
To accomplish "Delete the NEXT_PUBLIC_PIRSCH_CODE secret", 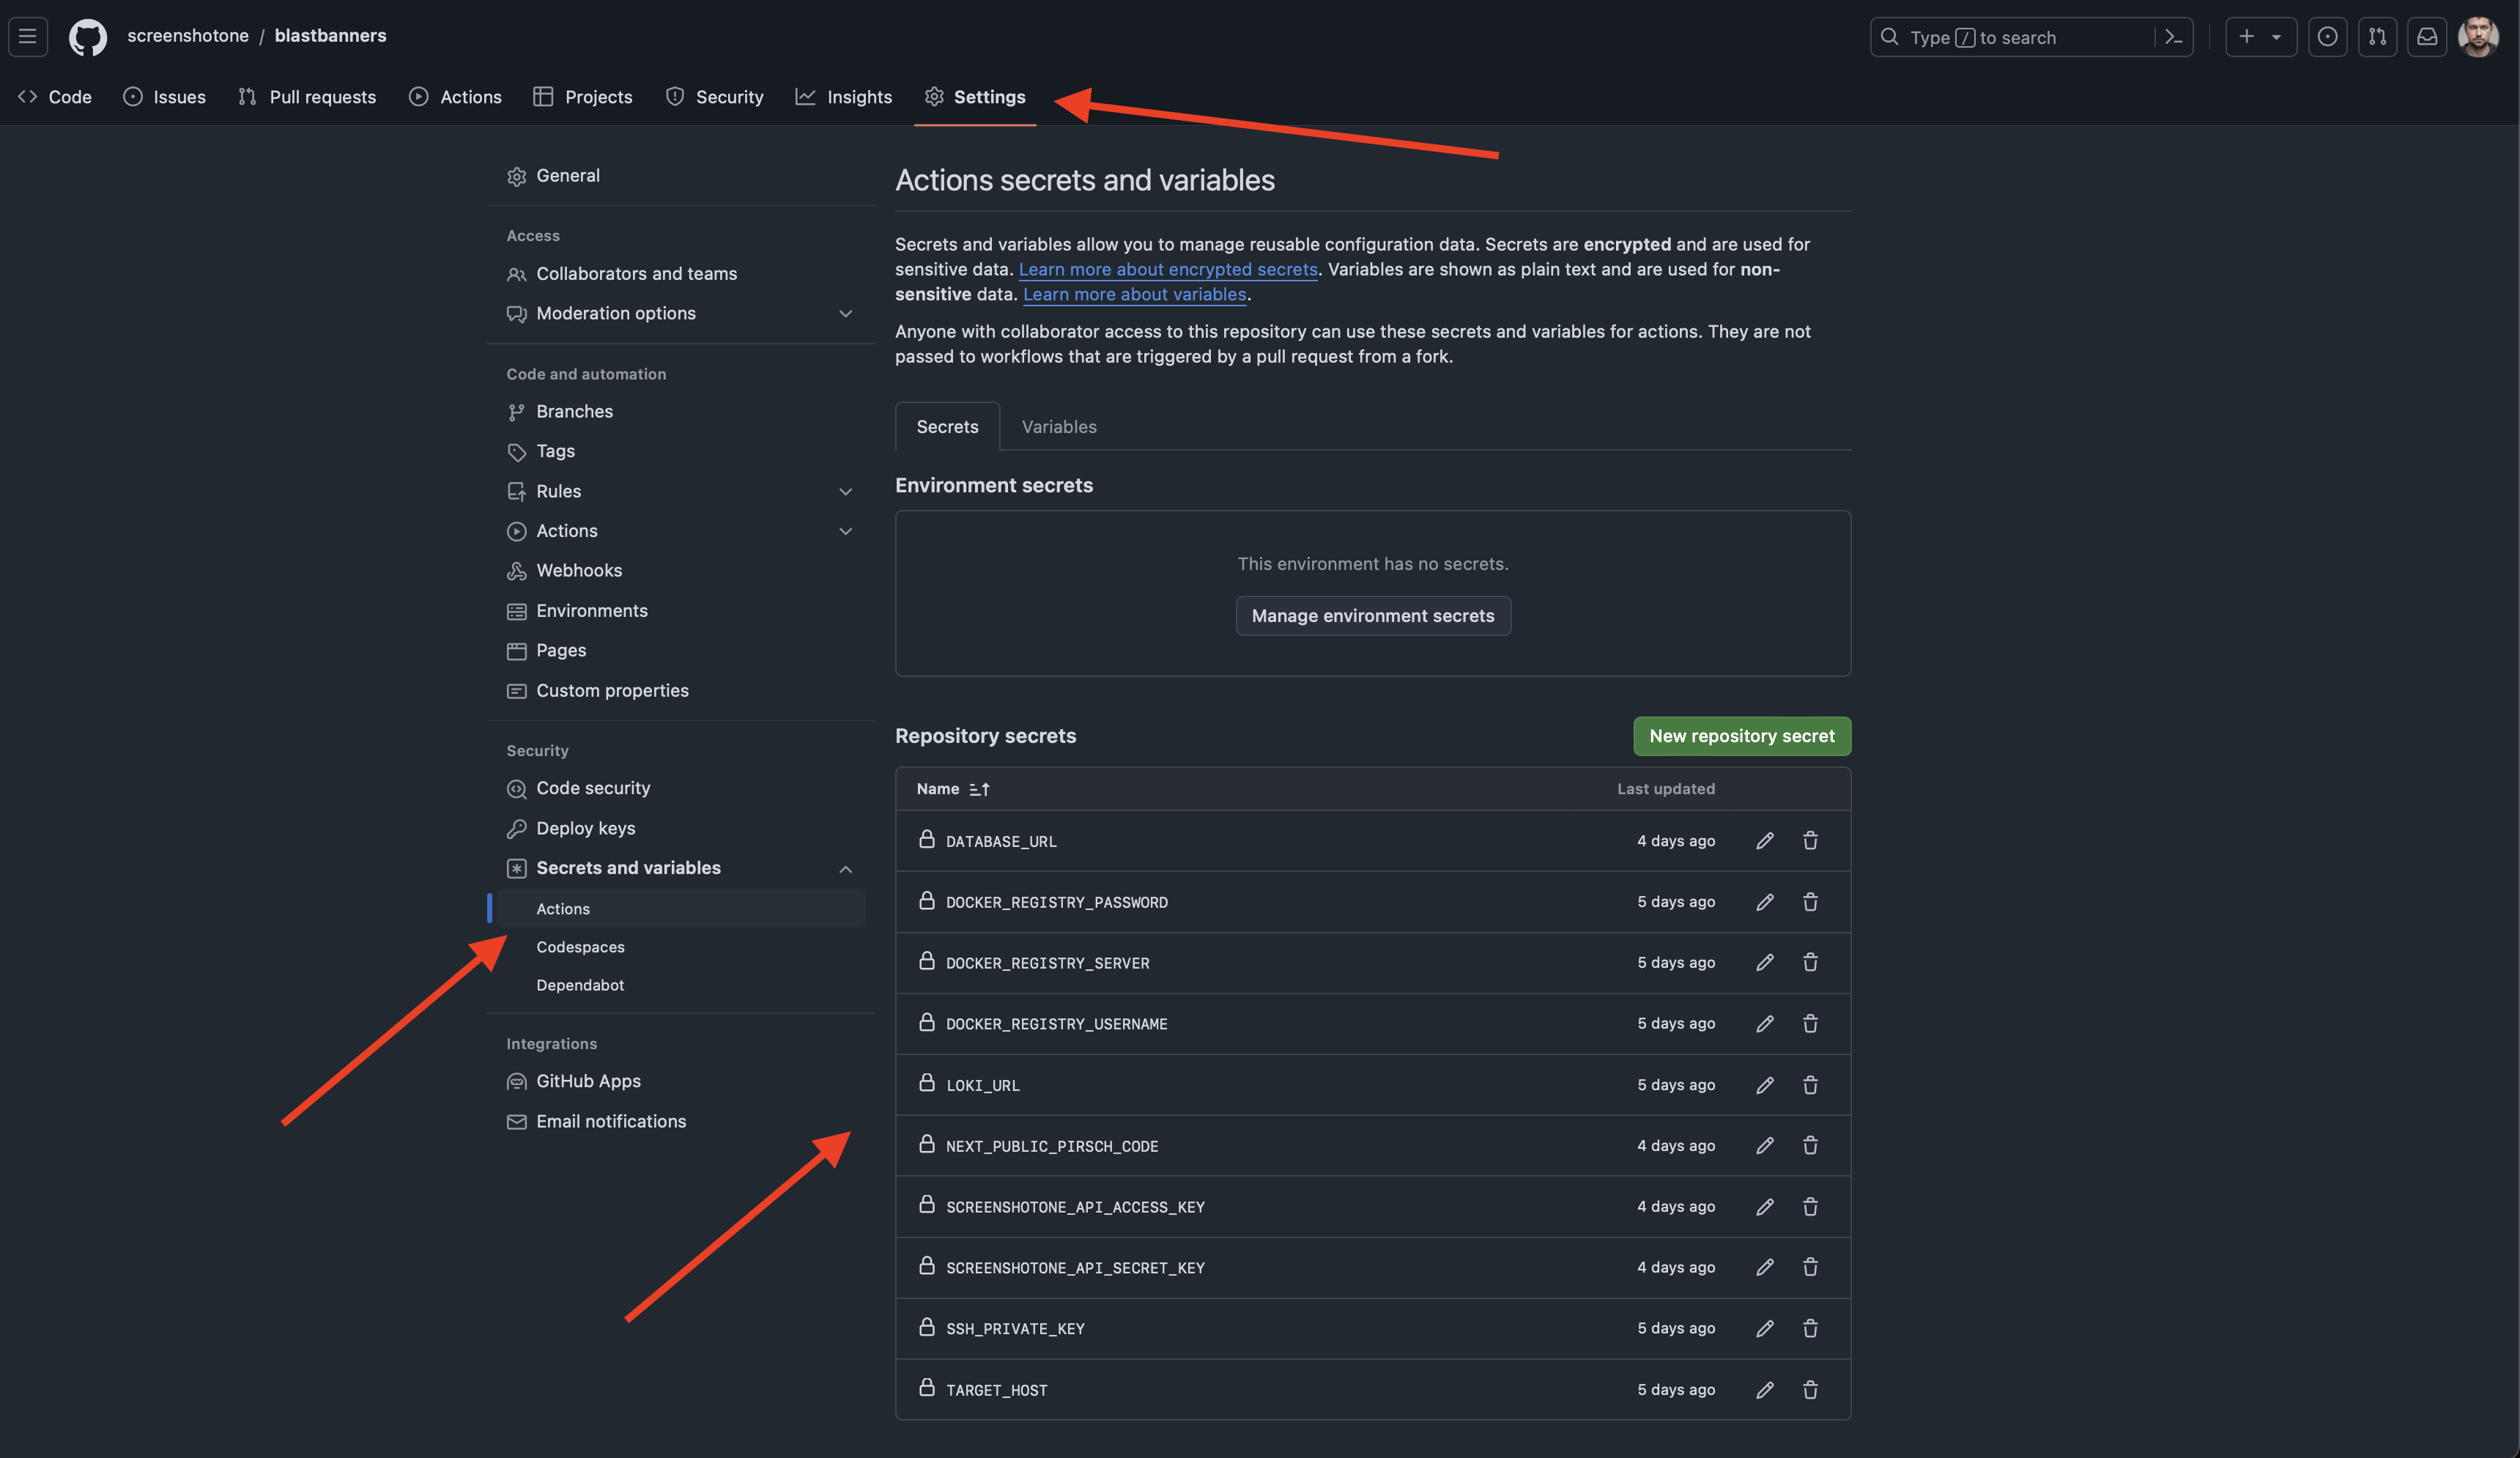I will click(1810, 1145).
